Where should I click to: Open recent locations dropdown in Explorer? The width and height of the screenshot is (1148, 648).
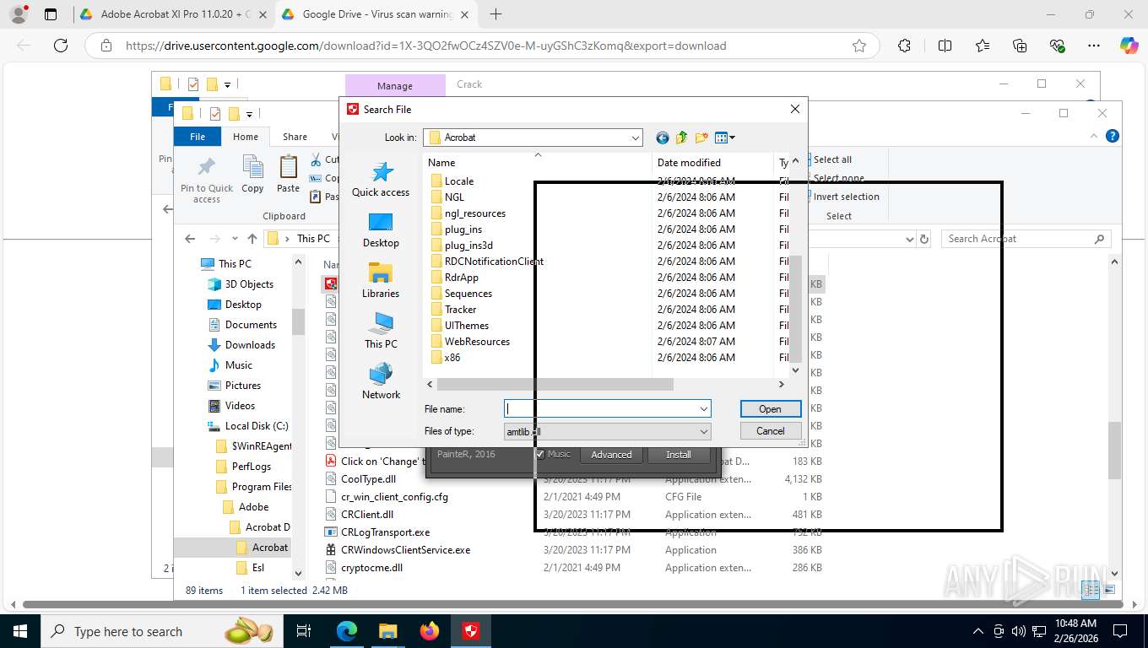tap(235, 239)
